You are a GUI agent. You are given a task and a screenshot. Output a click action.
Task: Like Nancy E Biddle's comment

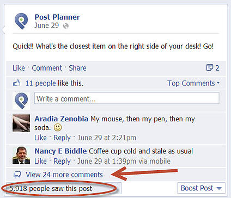coord(40,161)
